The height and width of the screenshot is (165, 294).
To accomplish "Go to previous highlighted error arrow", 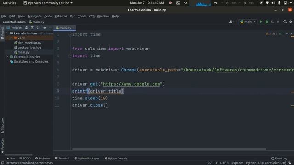I will 287,33.
